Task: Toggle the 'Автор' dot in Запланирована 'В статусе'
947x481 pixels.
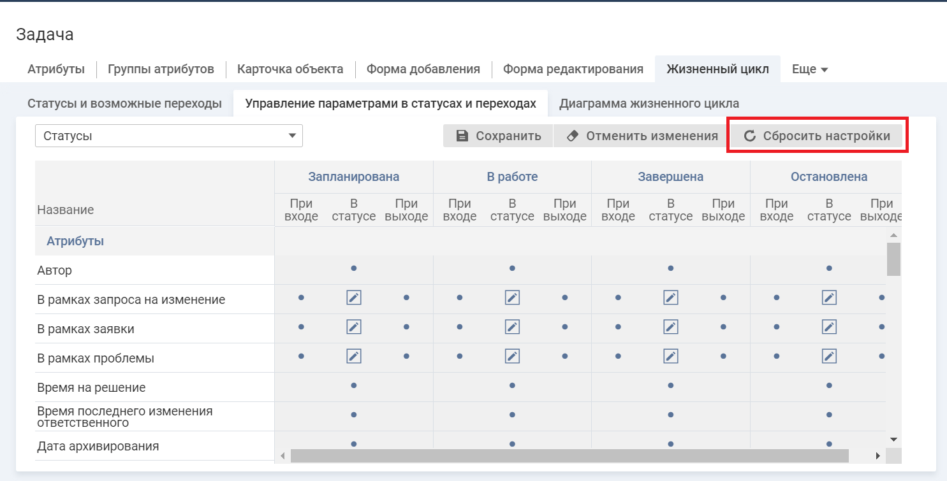Action: (353, 268)
